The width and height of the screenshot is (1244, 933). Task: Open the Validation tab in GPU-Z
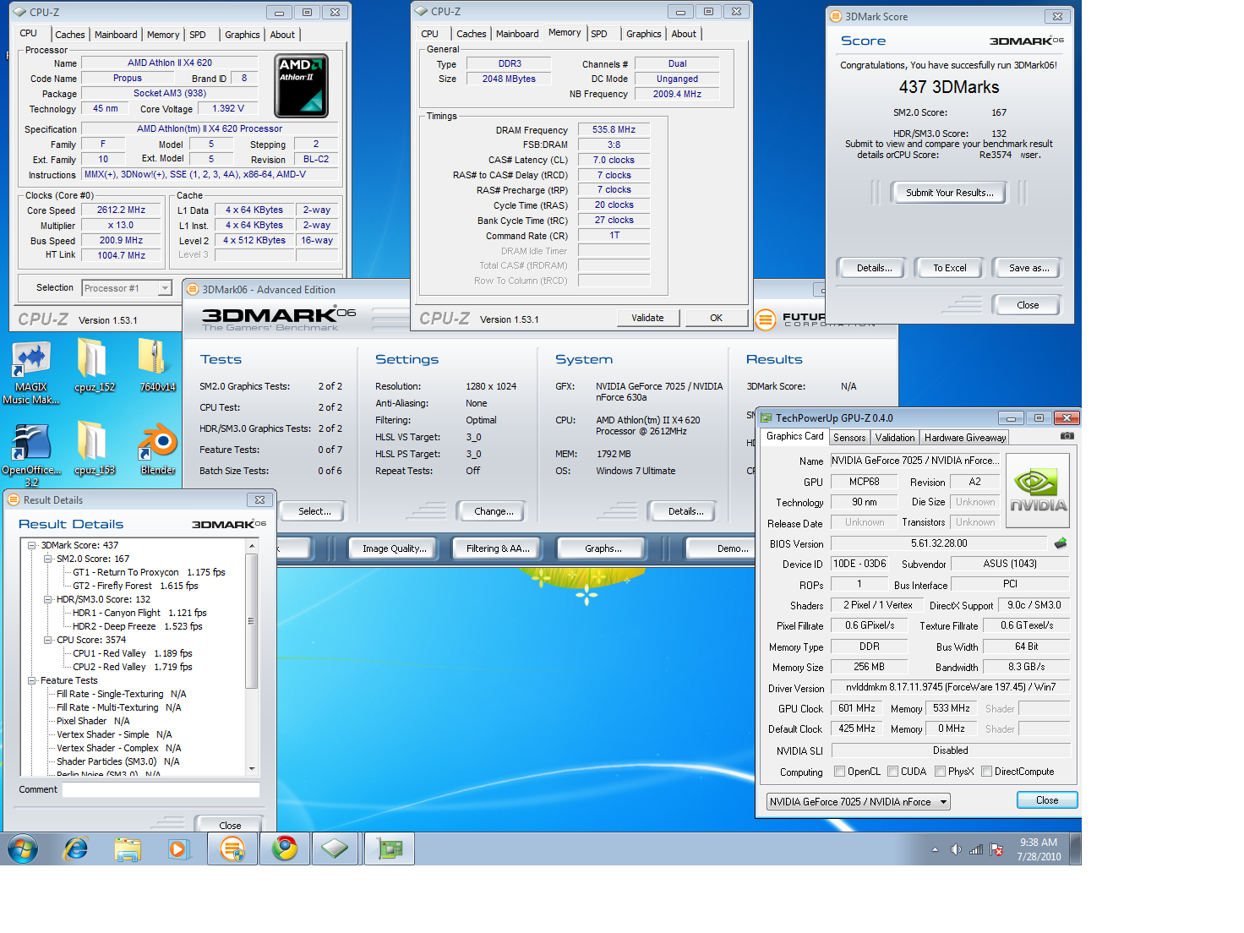(895, 438)
